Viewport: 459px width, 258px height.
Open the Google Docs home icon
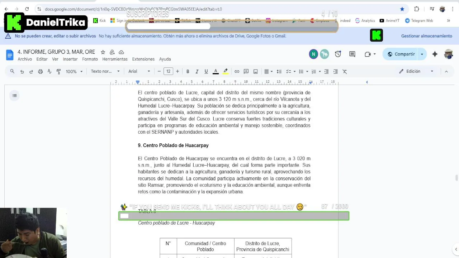(10, 55)
